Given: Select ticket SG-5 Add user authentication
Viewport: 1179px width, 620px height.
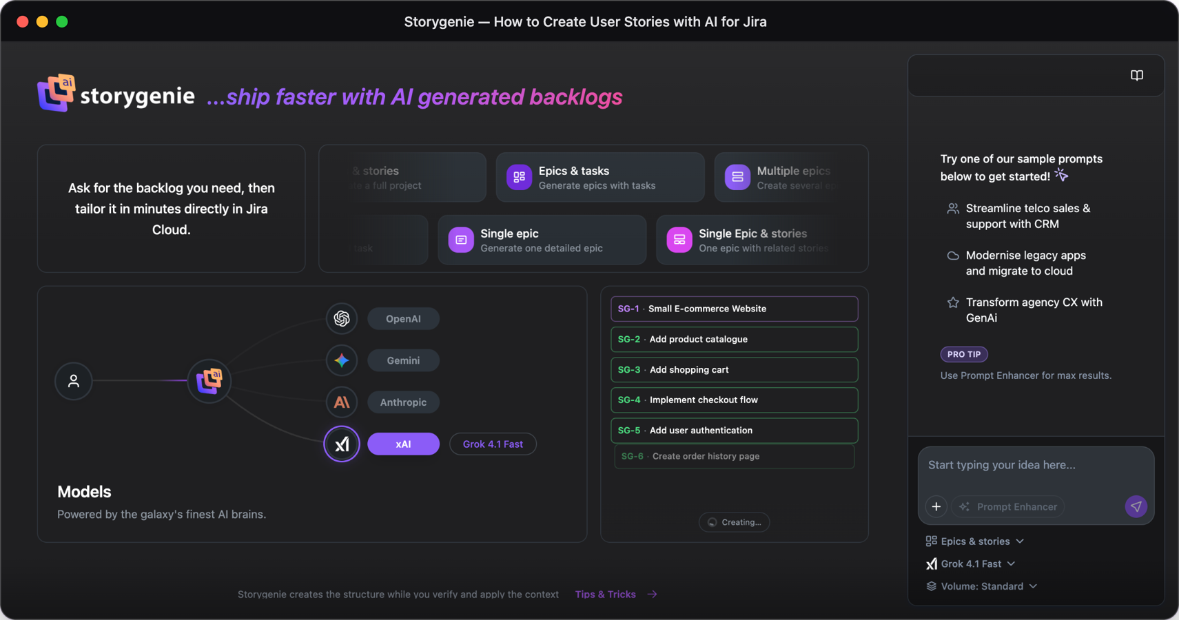Looking at the screenshot, I should (x=734, y=430).
